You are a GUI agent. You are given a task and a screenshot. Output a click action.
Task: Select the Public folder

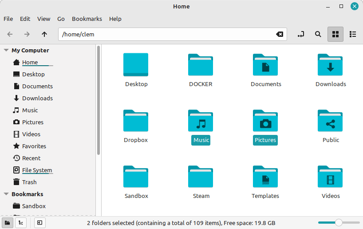point(330,121)
